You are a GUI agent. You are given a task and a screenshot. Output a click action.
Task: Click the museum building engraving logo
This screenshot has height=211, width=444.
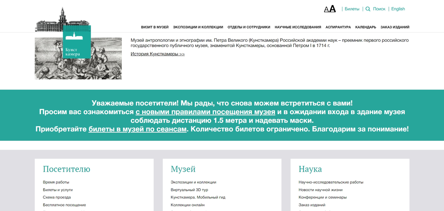[63, 20]
